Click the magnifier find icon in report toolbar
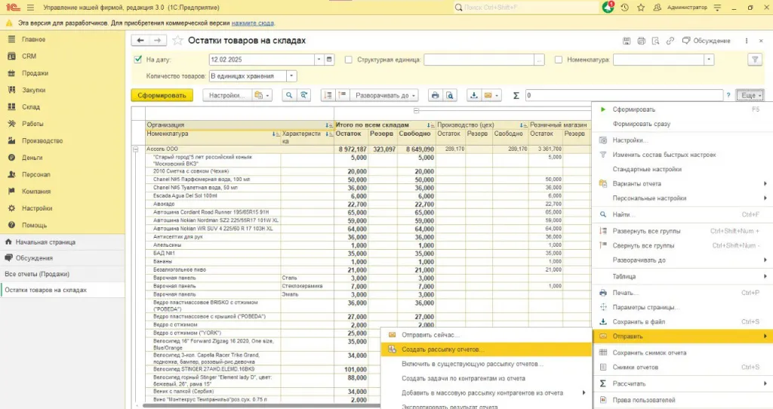 point(288,96)
